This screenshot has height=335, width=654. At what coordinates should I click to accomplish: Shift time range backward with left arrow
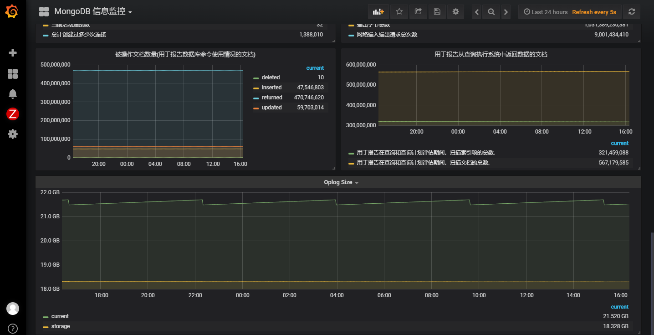point(477,12)
